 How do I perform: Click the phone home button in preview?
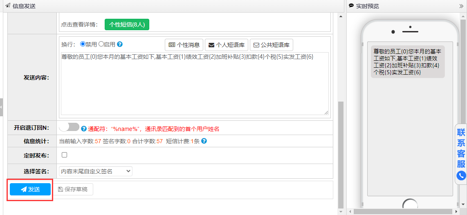[x=409, y=205]
